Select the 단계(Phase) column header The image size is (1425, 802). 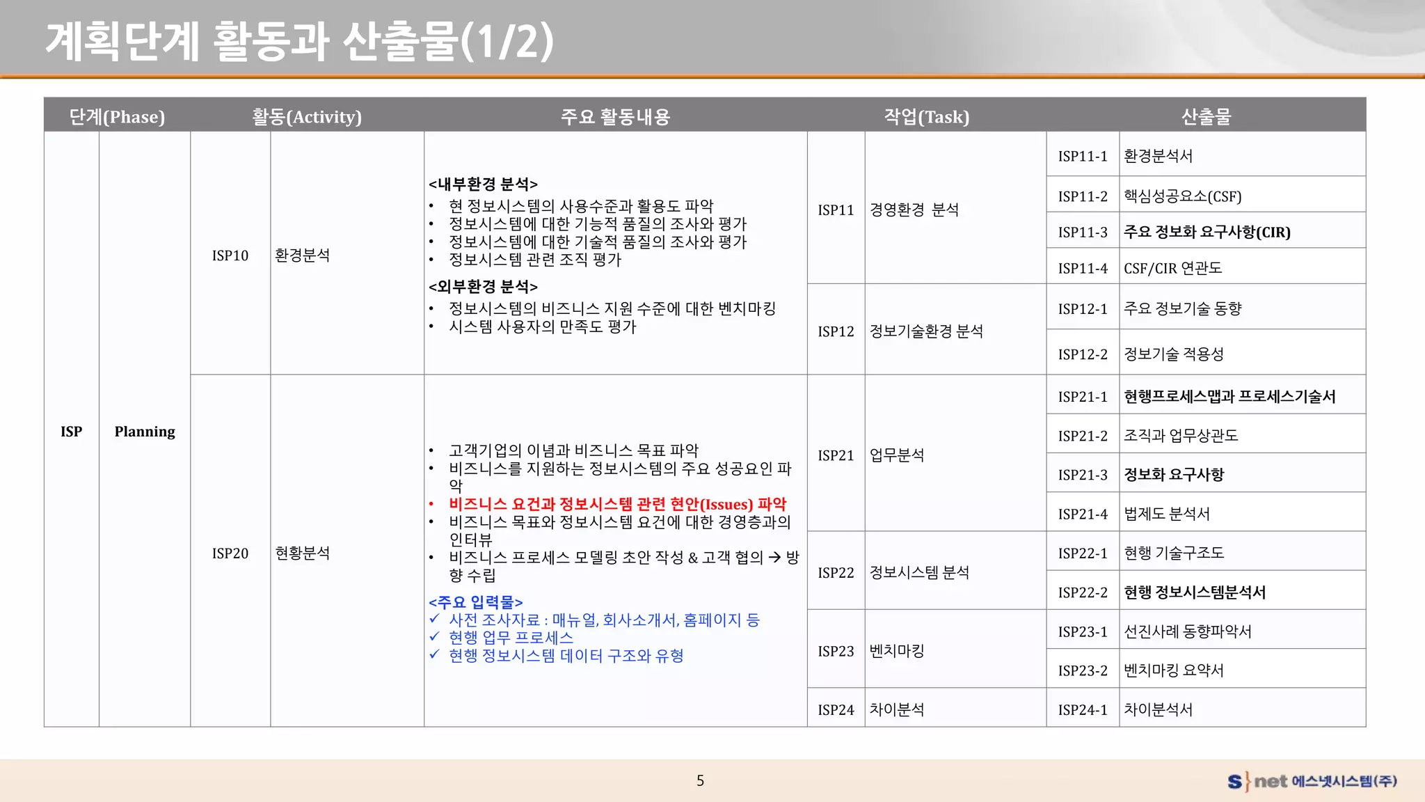pyautogui.click(x=117, y=116)
